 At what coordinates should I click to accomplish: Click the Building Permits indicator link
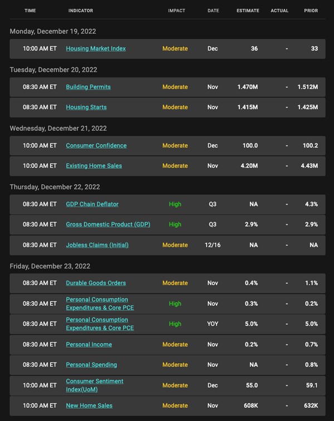[88, 87]
